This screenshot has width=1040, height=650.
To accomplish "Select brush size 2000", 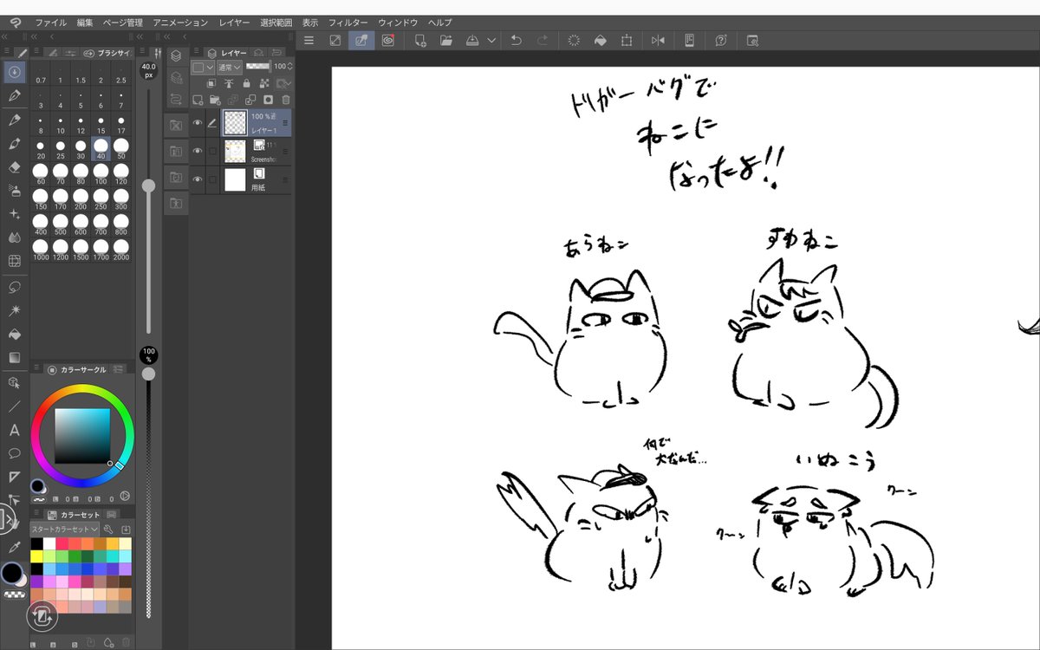I will pos(120,250).
